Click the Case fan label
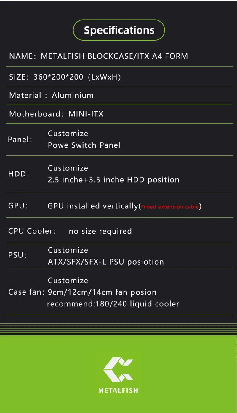This screenshot has width=237, height=413. pos(26,292)
